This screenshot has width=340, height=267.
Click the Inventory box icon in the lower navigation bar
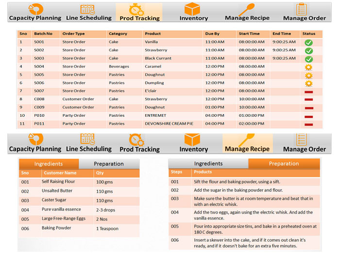[x=192, y=140]
